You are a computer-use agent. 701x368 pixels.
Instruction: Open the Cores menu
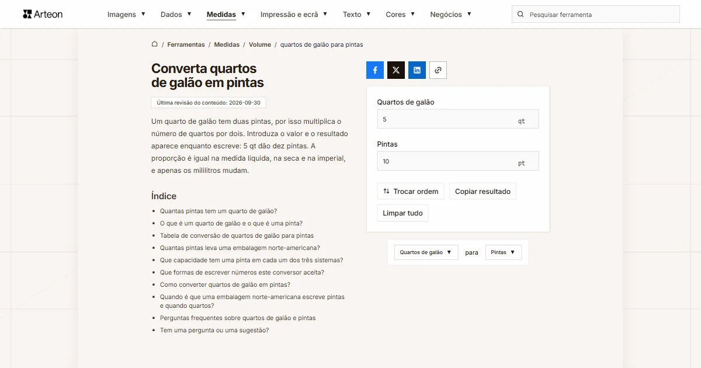(x=400, y=14)
